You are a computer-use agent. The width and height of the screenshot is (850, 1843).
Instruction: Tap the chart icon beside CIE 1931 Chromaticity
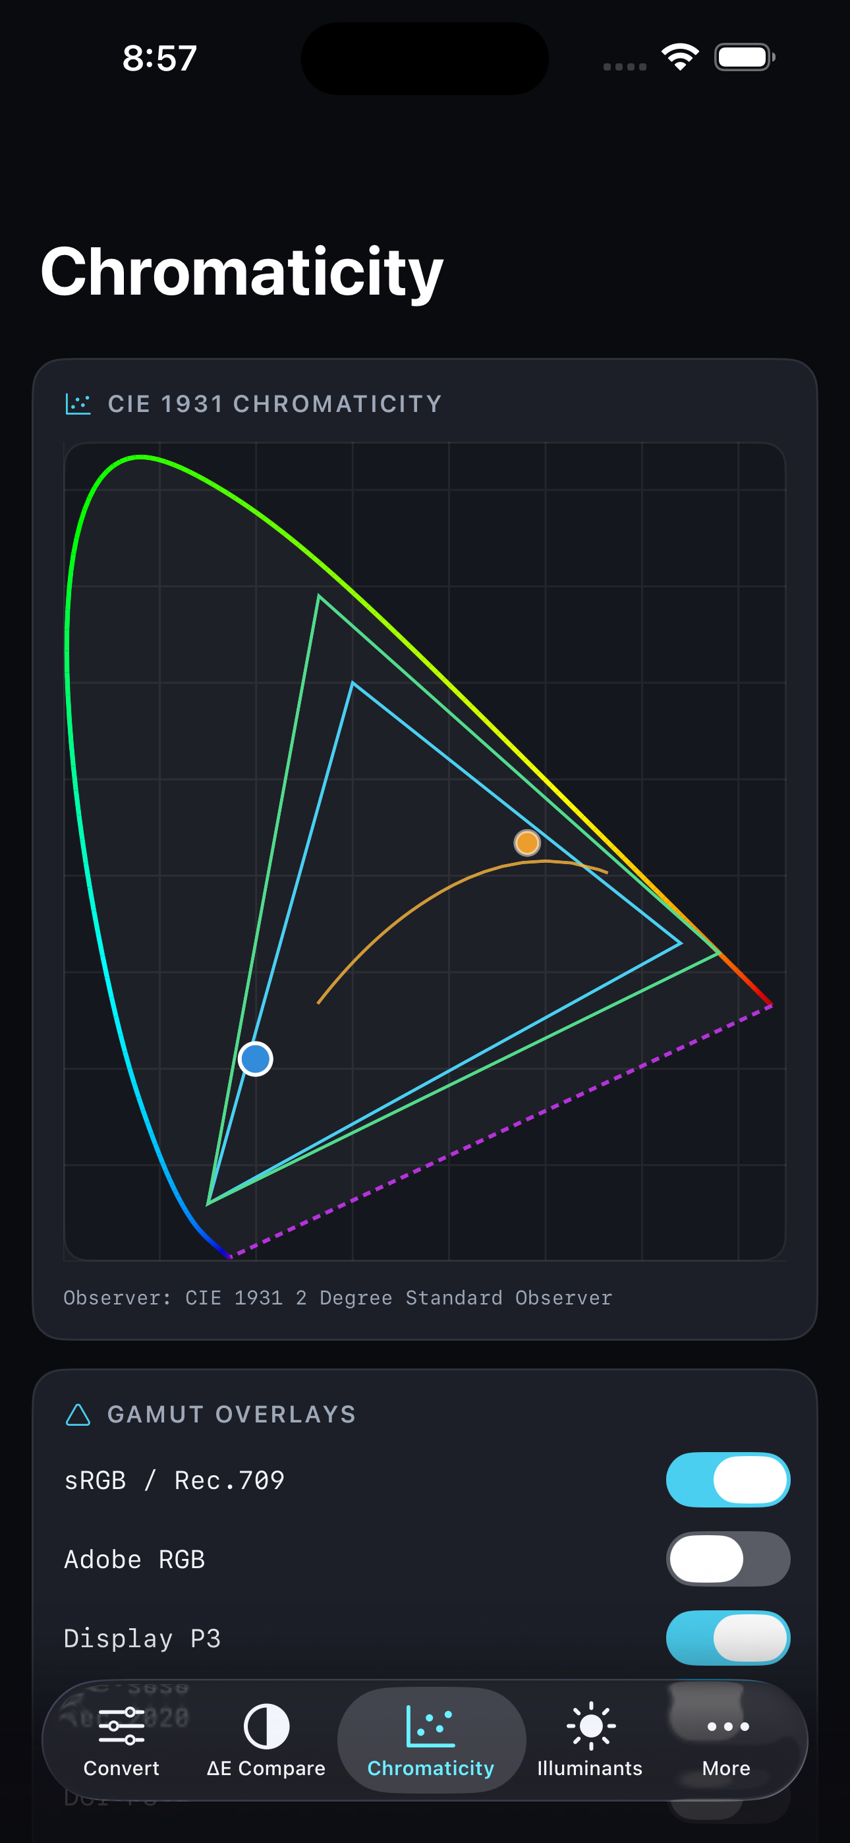78,403
